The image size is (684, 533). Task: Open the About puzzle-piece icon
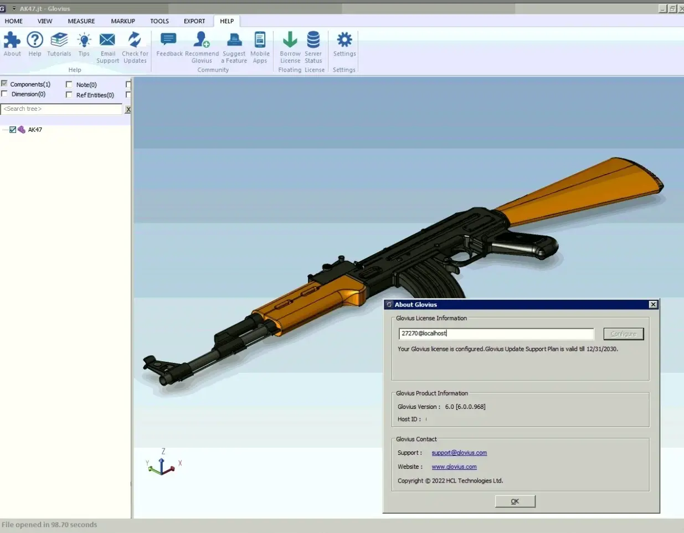[x=12, y=40]
